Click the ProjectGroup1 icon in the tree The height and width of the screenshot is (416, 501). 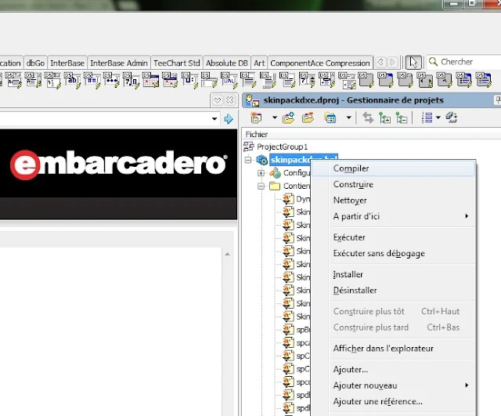(249, 147)
